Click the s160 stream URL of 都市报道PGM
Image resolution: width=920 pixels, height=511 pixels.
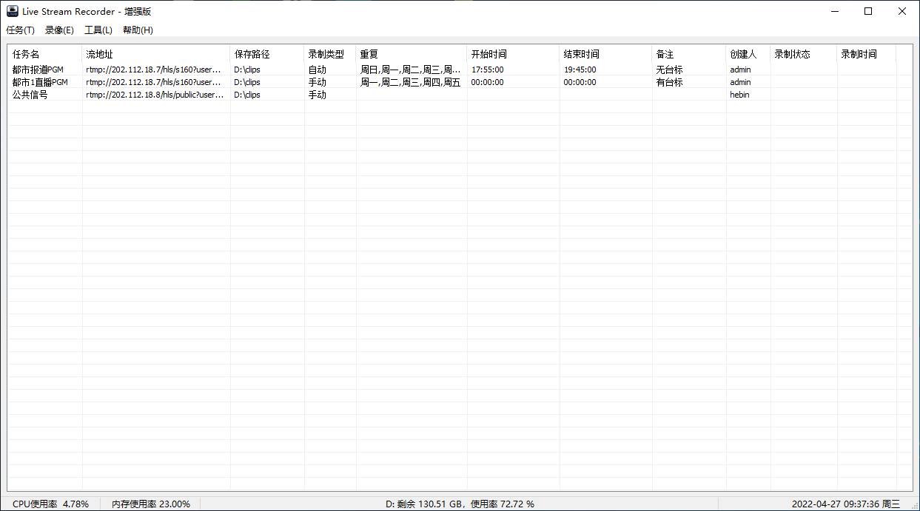(153, 70)
